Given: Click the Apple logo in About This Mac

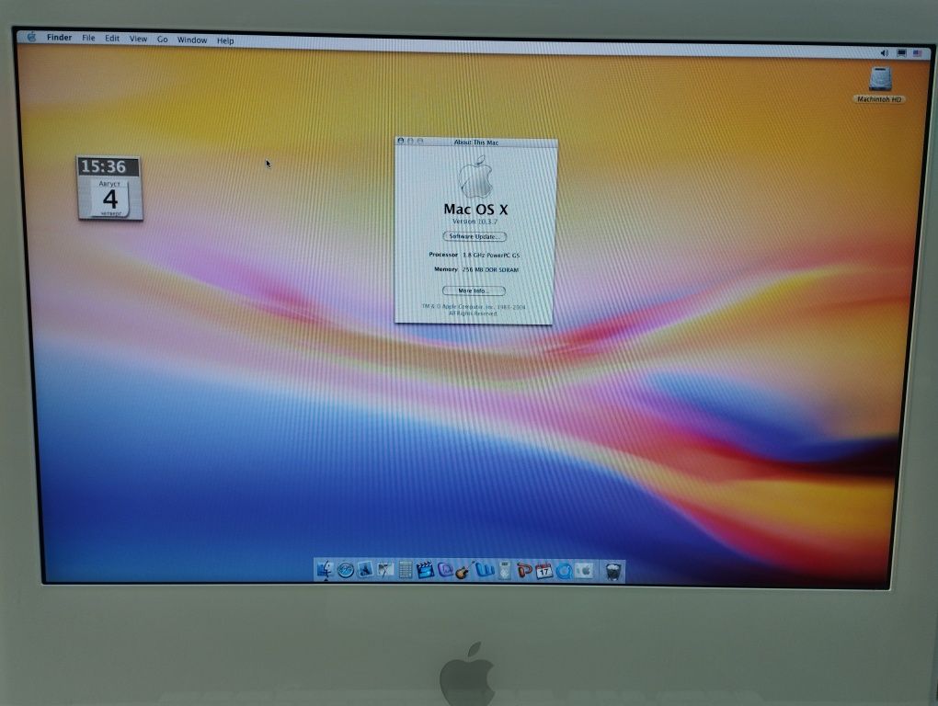Looking at the screenshot, I should 476,176.
